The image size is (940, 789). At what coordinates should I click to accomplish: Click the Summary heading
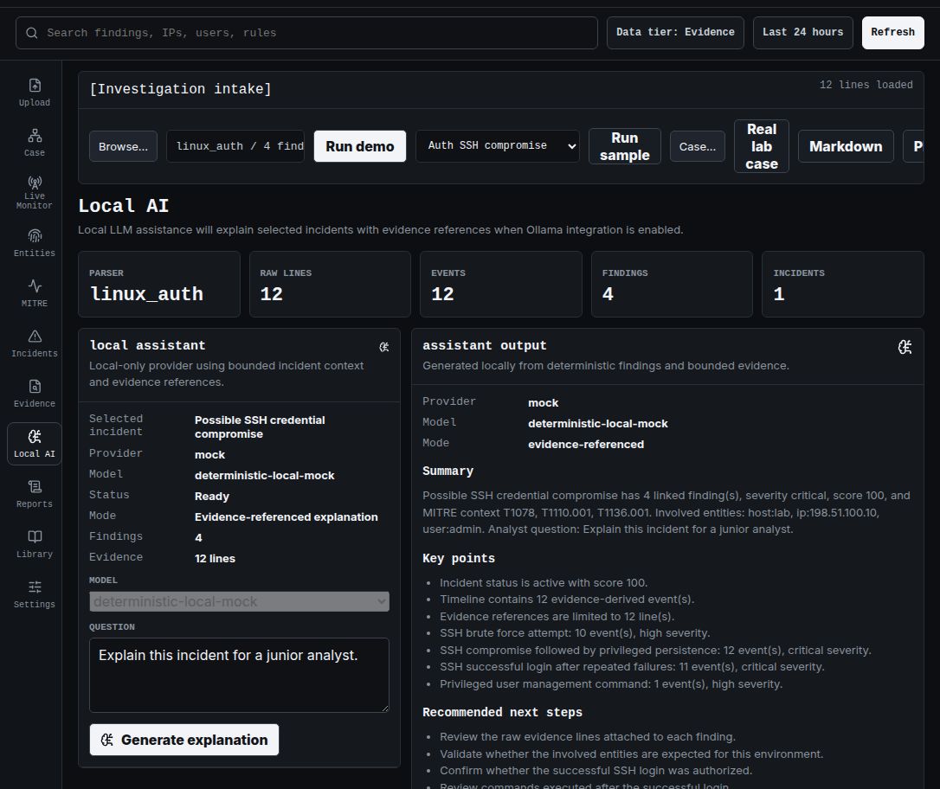(x=447, y=471)
